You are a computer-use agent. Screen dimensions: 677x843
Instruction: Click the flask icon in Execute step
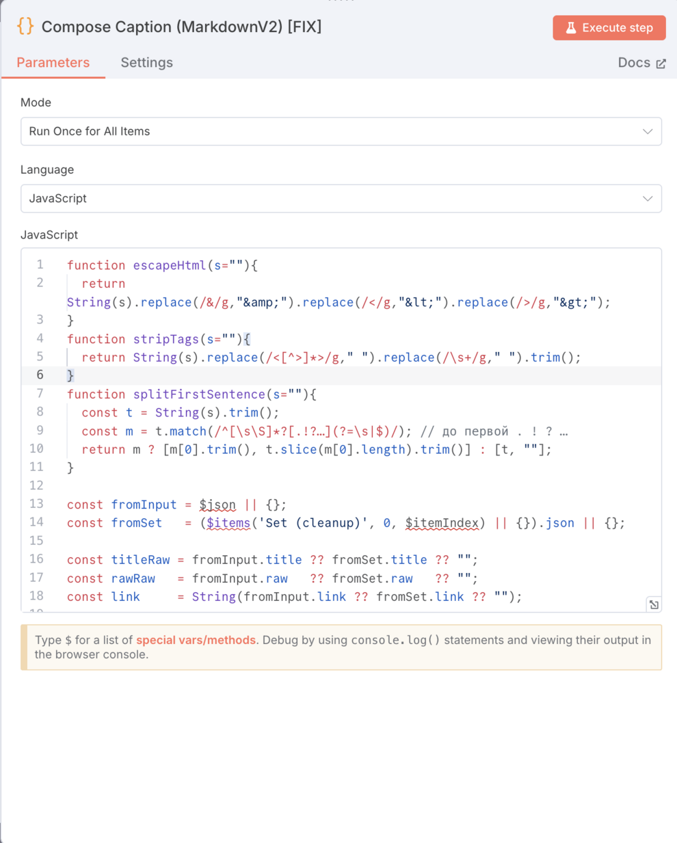(571, 28)
